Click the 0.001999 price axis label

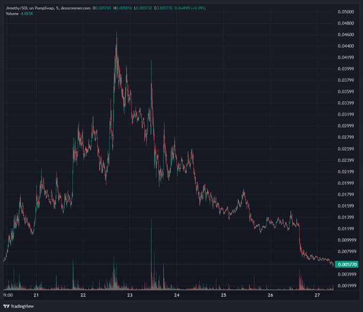346,286
